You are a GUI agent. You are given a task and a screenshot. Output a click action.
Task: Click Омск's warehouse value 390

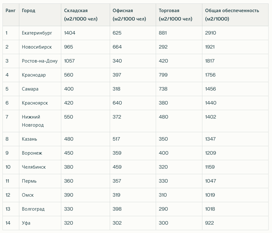point(69,195)
